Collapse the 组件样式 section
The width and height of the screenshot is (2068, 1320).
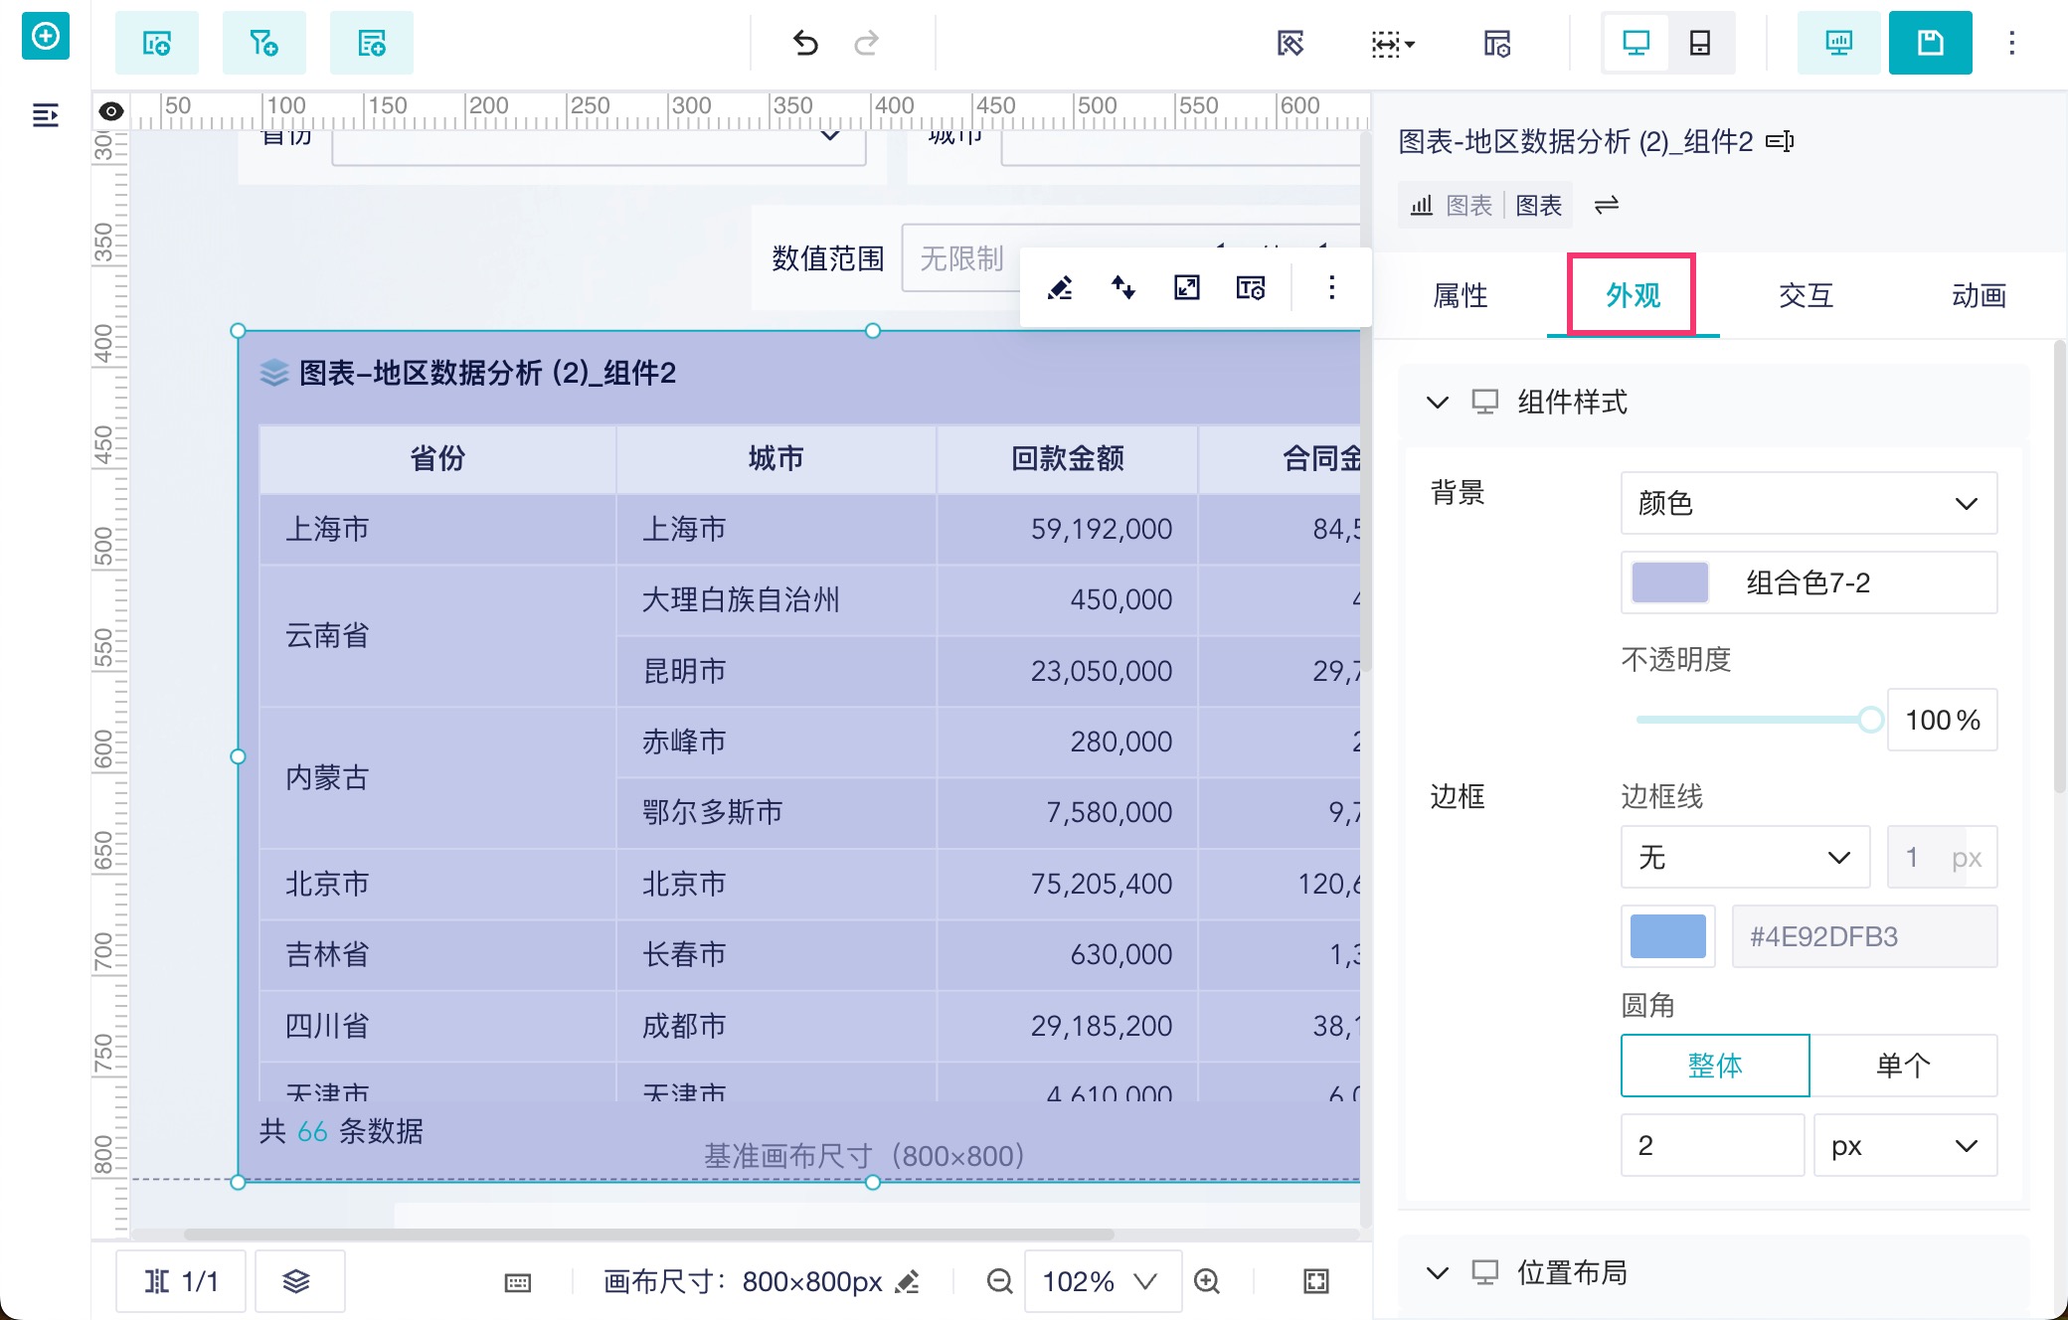[x=1437, y=403]
